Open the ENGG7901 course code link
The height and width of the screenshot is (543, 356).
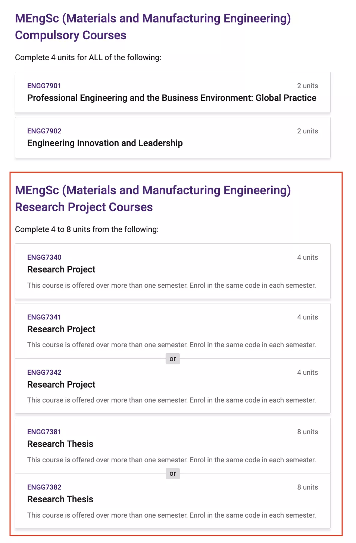[44, 86]
